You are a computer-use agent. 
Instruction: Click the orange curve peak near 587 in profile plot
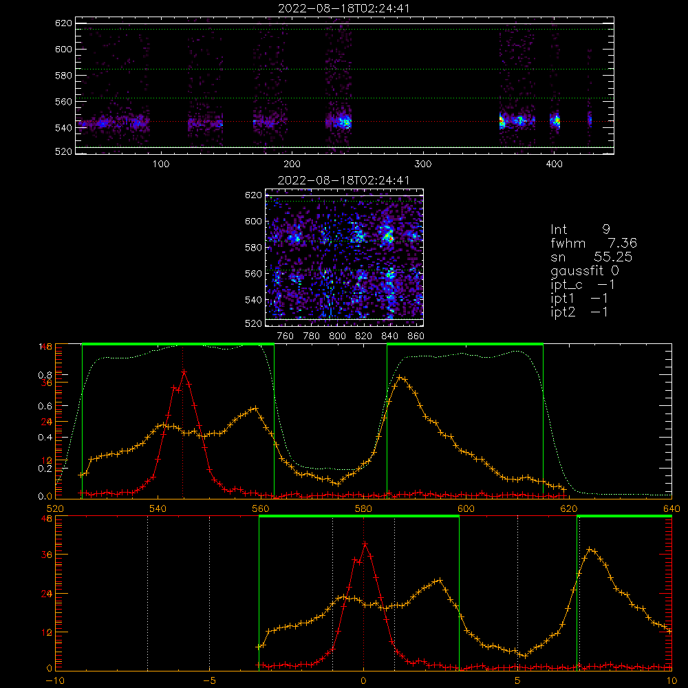400,376
